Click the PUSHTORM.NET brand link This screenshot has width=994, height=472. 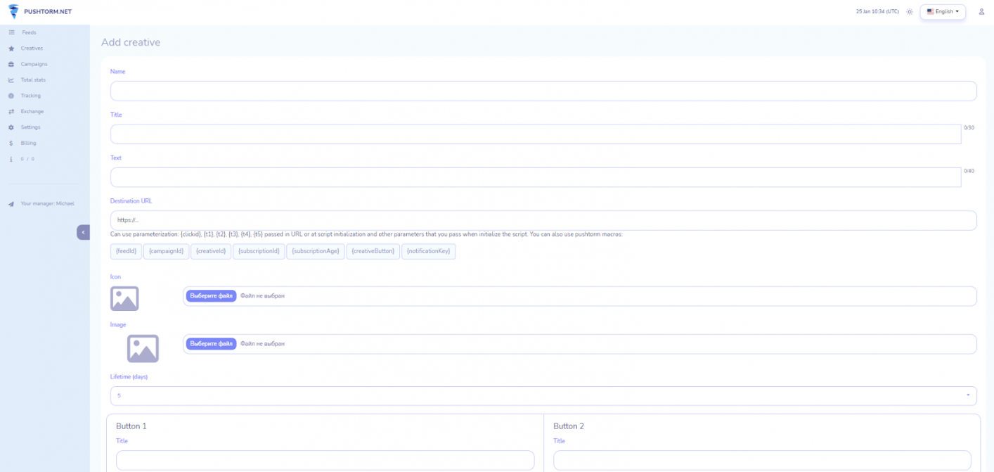[x=47, y=12]
